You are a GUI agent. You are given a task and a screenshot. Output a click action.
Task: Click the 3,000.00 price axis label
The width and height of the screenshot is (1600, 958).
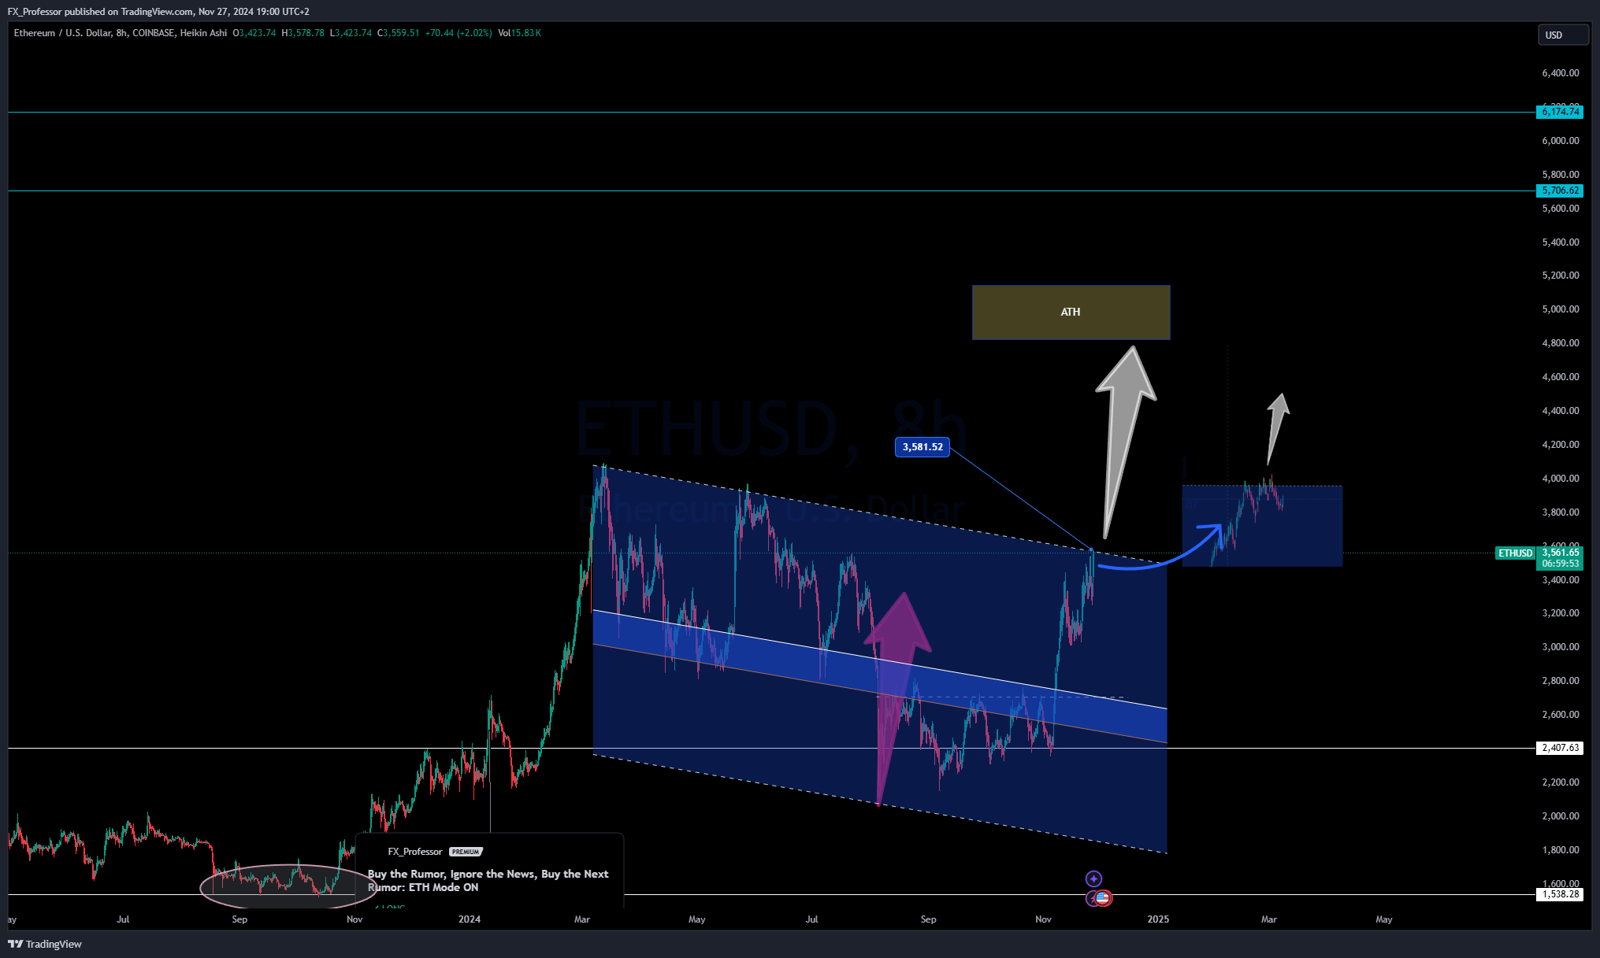click(x=1560, y=647)
